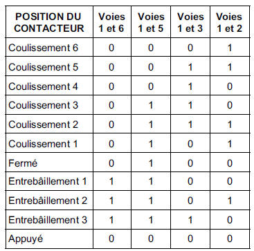Click the Coulissement 1 row label
This screenshot has height=251, width=254.
[43, 144]
